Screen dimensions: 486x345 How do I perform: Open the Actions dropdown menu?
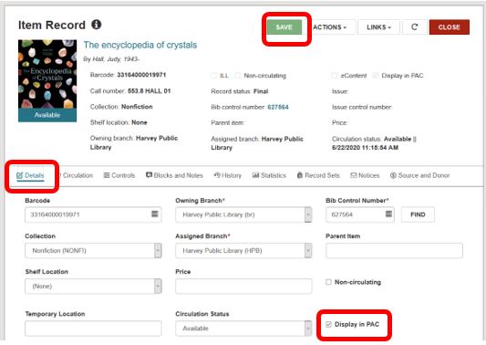tap(329, 27)
